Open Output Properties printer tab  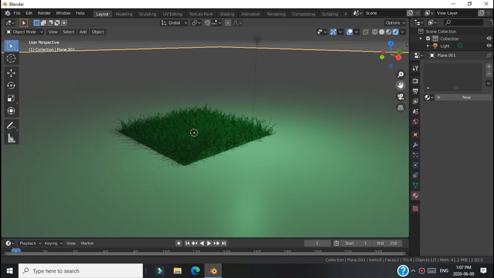415,91
